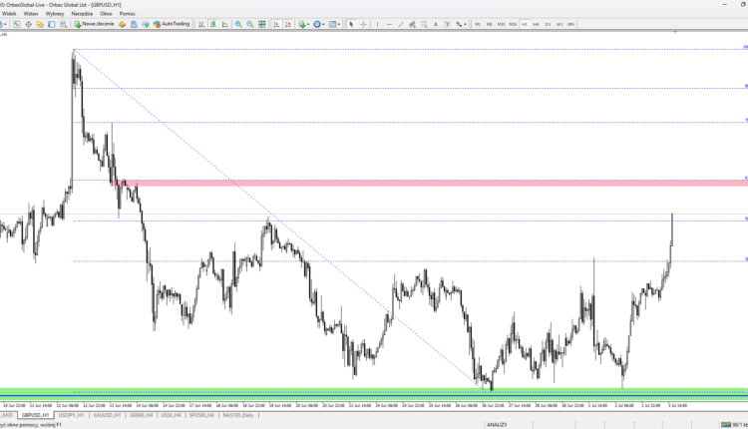
Task: Select the trendline drawing tool
Action: click(x=401, y=24)
